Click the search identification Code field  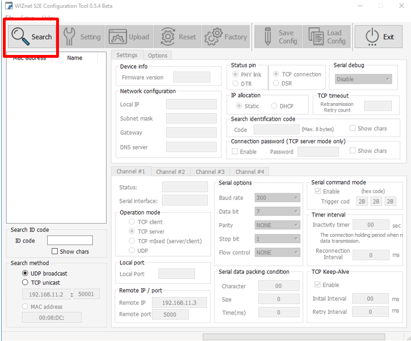point(277,129)
